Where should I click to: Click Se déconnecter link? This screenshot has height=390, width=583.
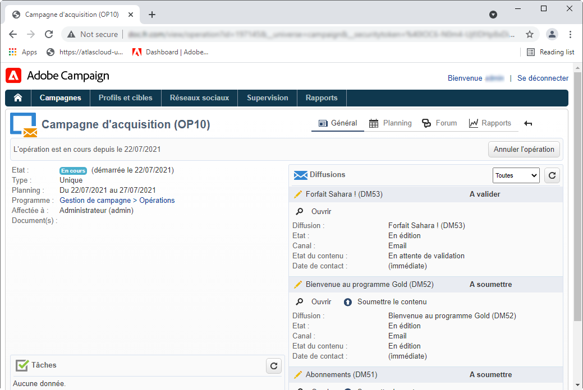[543, 78]
